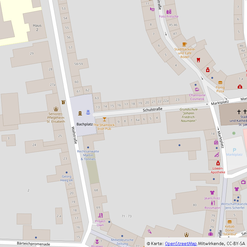Select the Löwen-Apotheke pharmacy icon
247x247 pixels.
tap(218, 163)
